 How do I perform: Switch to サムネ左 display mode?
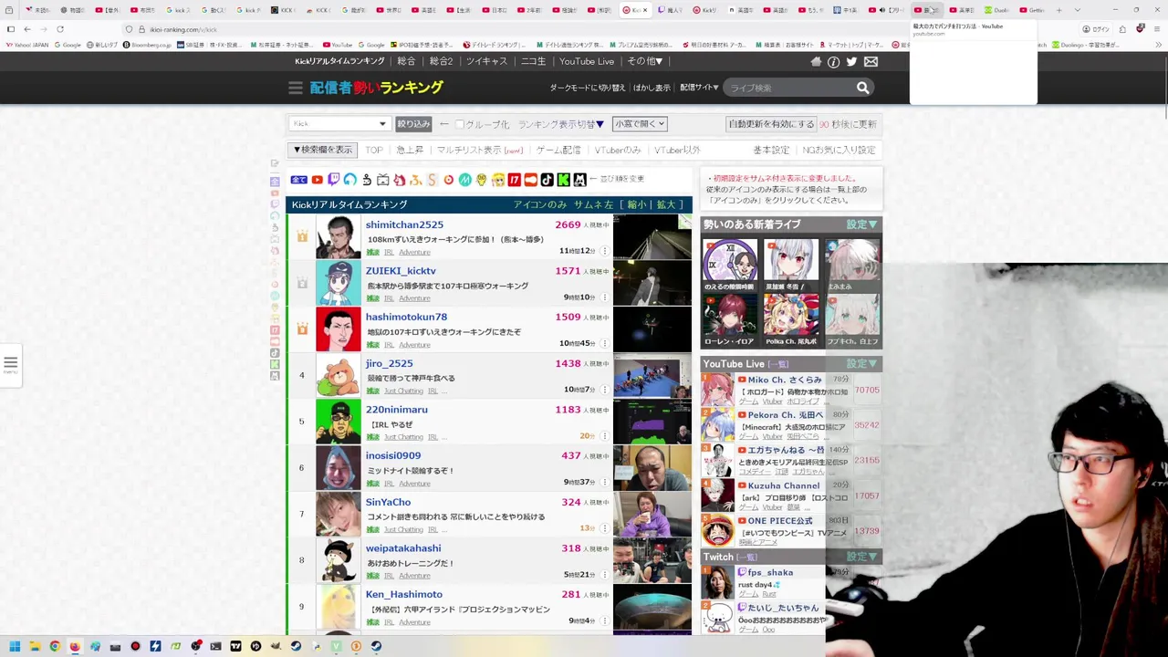coord(593,204)
